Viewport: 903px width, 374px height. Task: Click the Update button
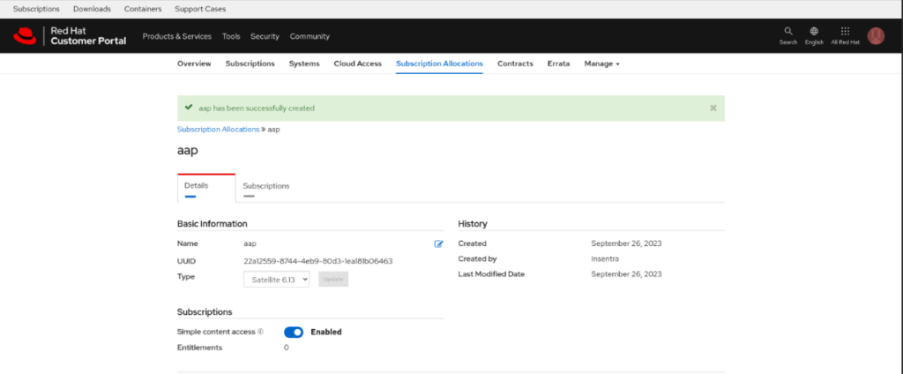tap(333, 279)
